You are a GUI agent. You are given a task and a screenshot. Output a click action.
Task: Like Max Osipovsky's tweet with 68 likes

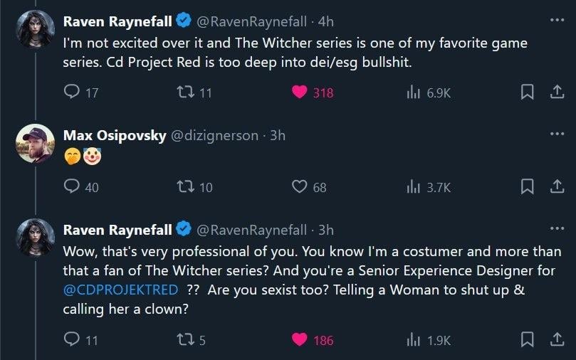300,187
